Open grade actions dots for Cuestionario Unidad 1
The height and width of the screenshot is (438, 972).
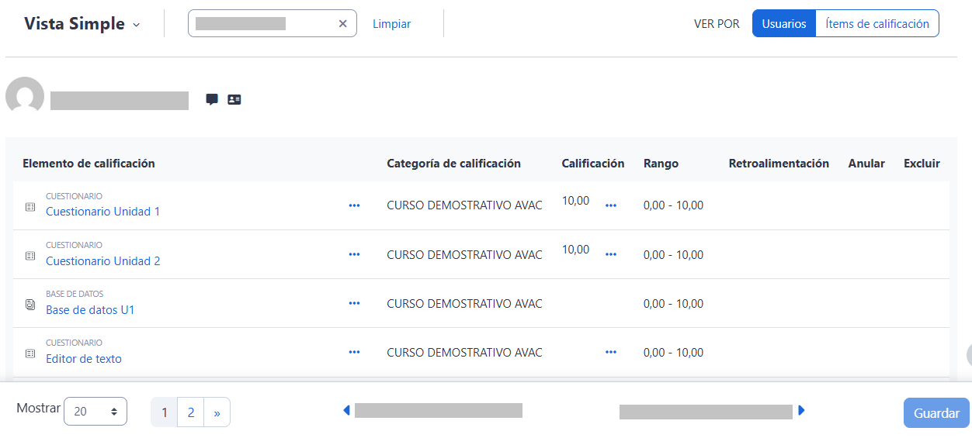pos(610,205)
